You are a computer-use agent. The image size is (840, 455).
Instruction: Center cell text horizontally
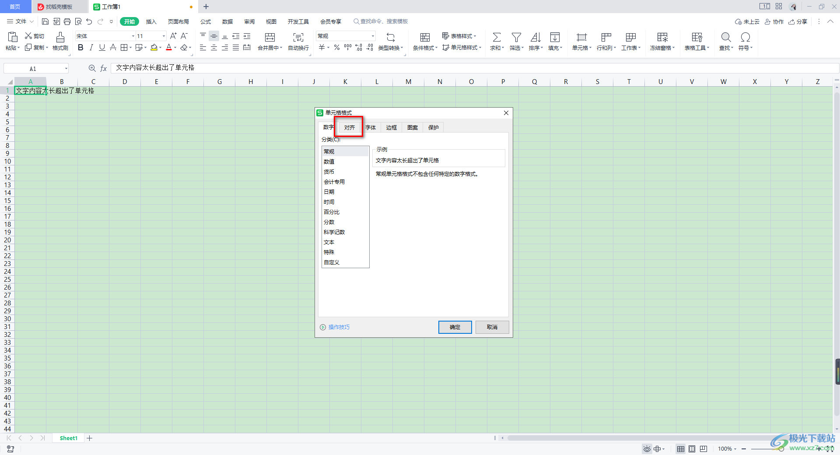[214, 47]
